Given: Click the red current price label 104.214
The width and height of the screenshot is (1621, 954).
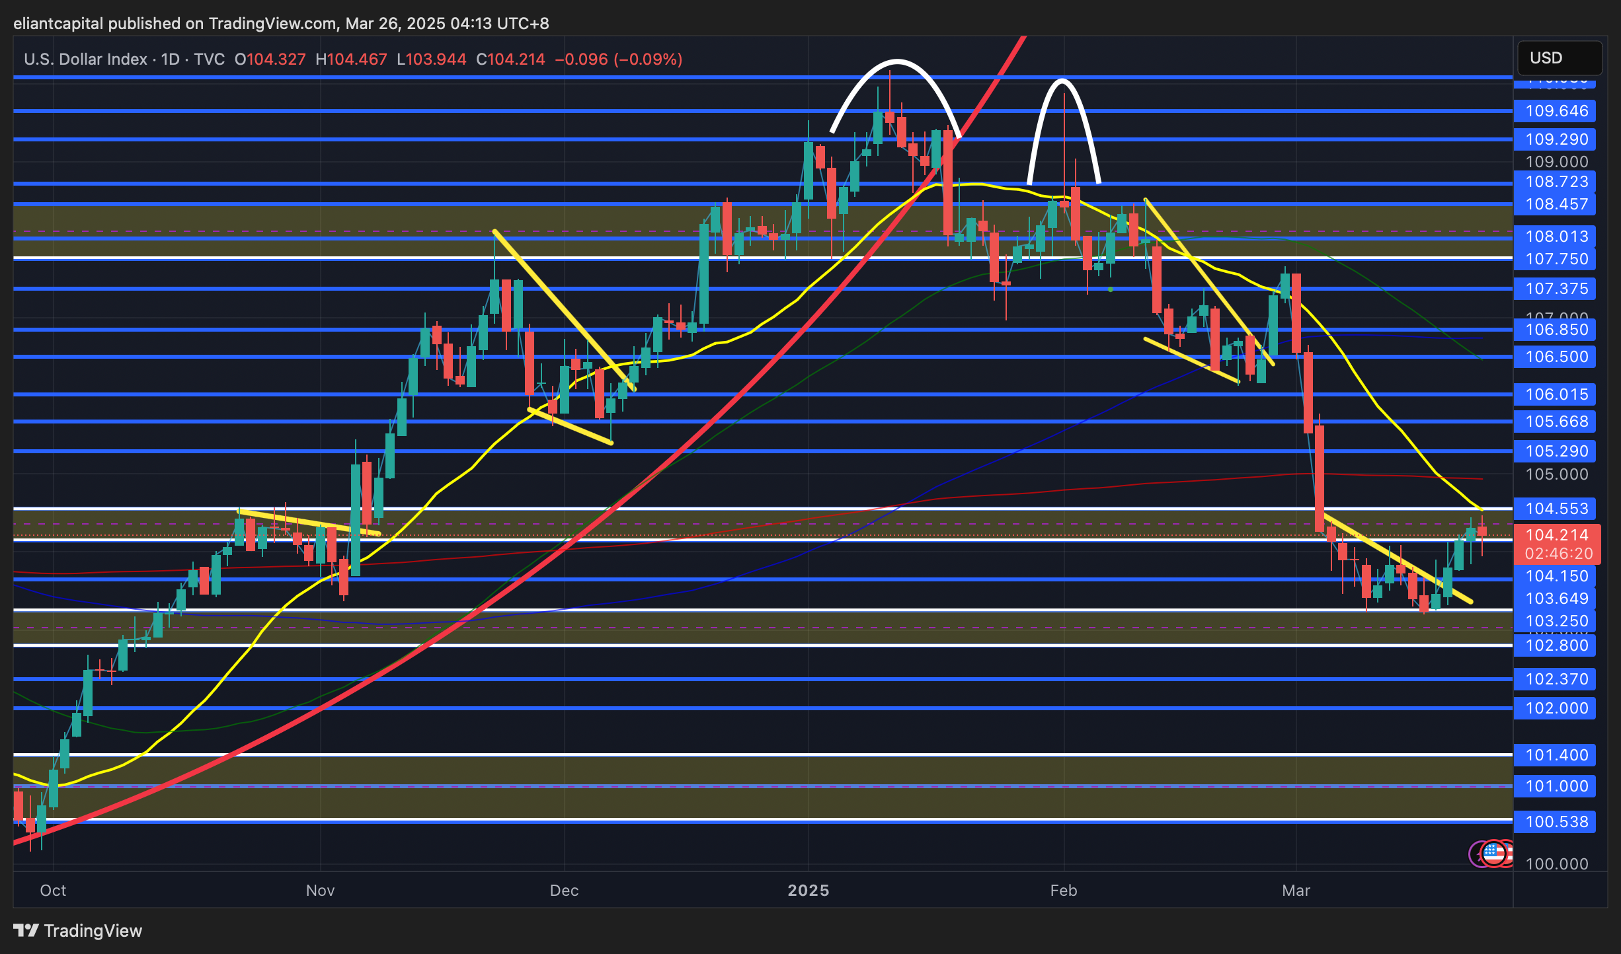Looking at the screenshot, I should point(1556,534).
